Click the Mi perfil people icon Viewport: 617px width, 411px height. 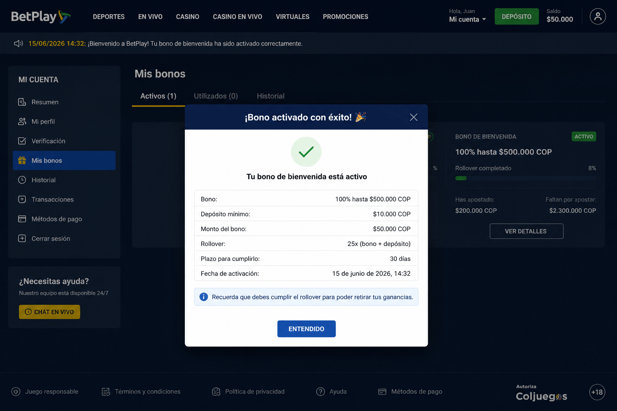click(x=22, y=122)
